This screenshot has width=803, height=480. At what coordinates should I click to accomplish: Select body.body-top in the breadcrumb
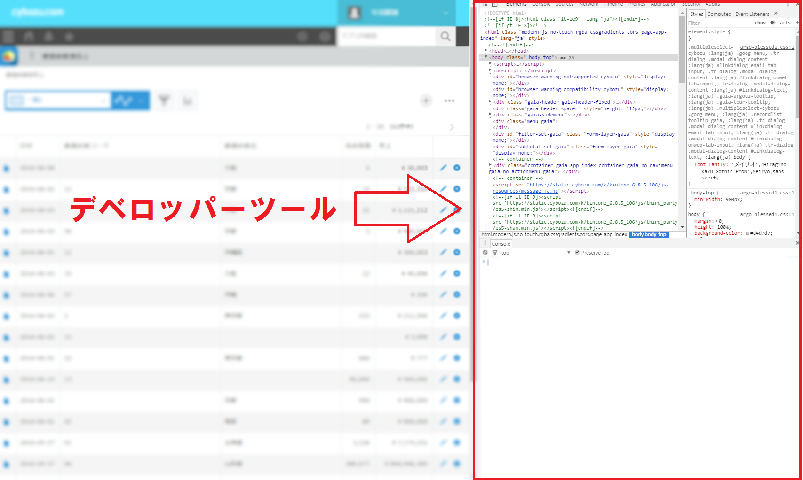click(649, 234)
